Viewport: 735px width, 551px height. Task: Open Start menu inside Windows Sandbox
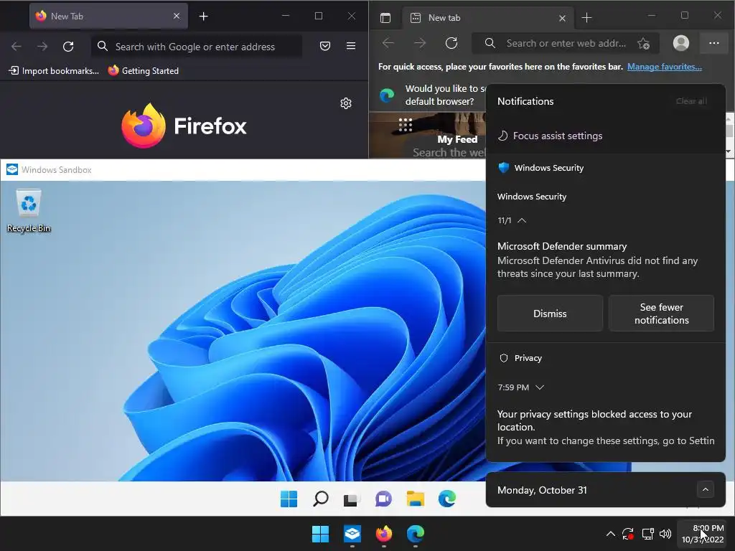point(289,499)
